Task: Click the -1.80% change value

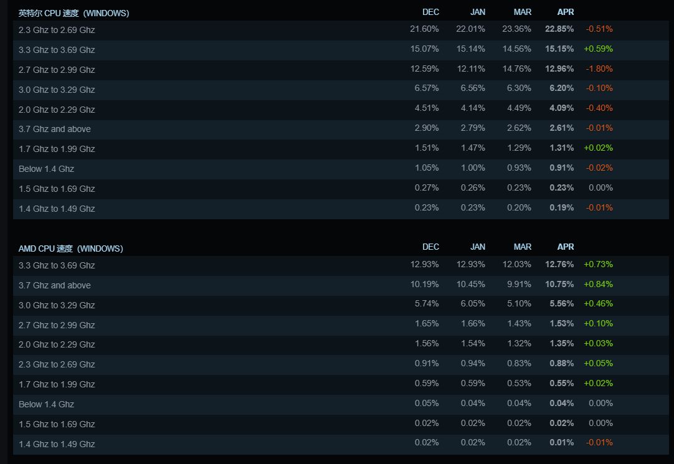Action: [599, 69]
